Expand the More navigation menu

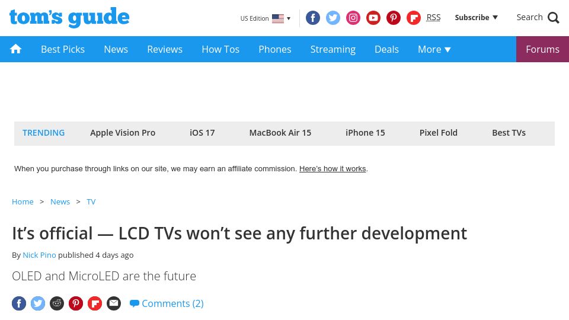[434, 49]
